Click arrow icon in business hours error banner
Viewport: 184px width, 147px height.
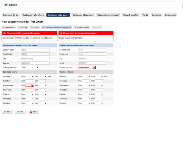click(x=4, y=33)
